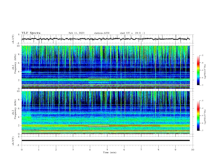Click the ch.1 spectrogram color bar
Screen dimensions: 217x168
[198, 70]
